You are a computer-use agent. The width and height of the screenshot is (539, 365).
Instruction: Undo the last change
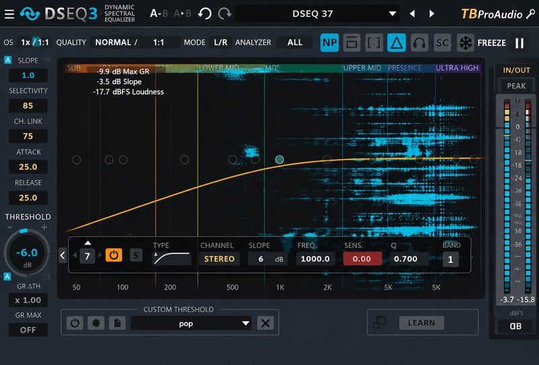tap(205, 13)
